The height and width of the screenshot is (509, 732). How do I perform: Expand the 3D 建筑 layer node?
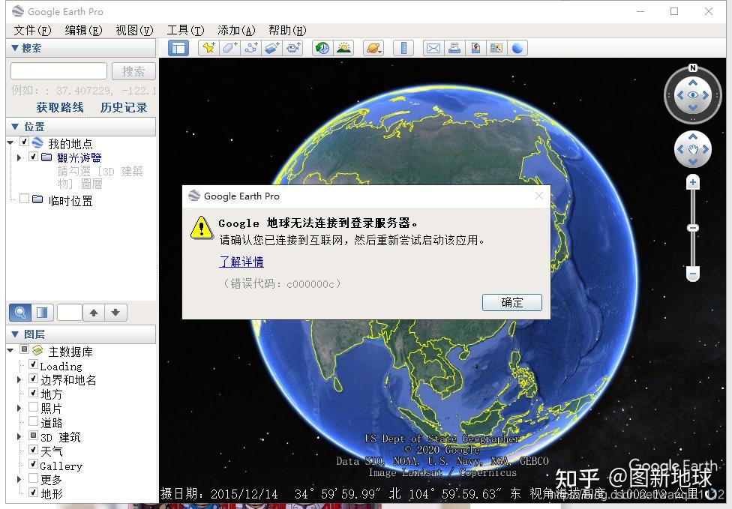[19, 437]
